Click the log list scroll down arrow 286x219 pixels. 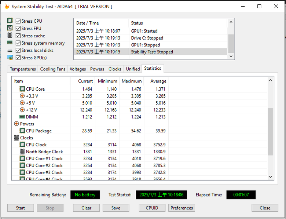(231, 56)
